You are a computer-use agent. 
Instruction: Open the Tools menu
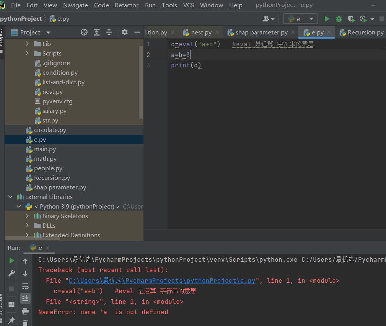[x=169, y=5]
